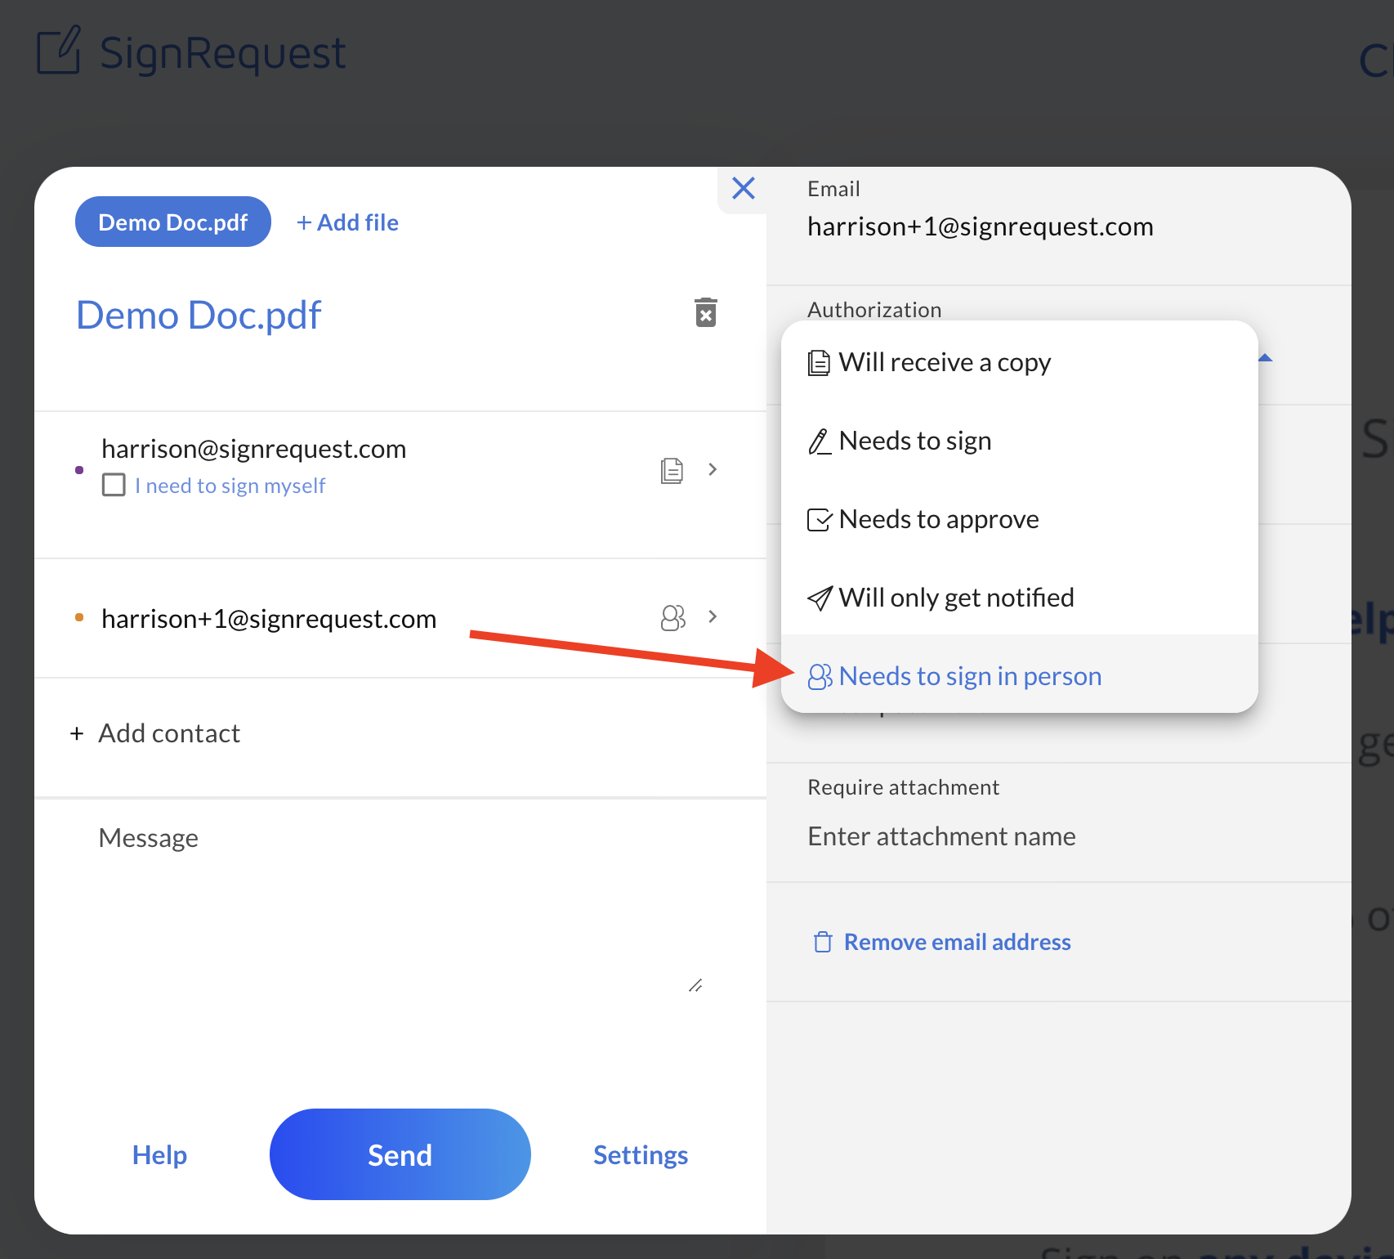Click copy-document icon beside harrison@signrequest.com
The image size is (1394, 1259).
point(672,470)
